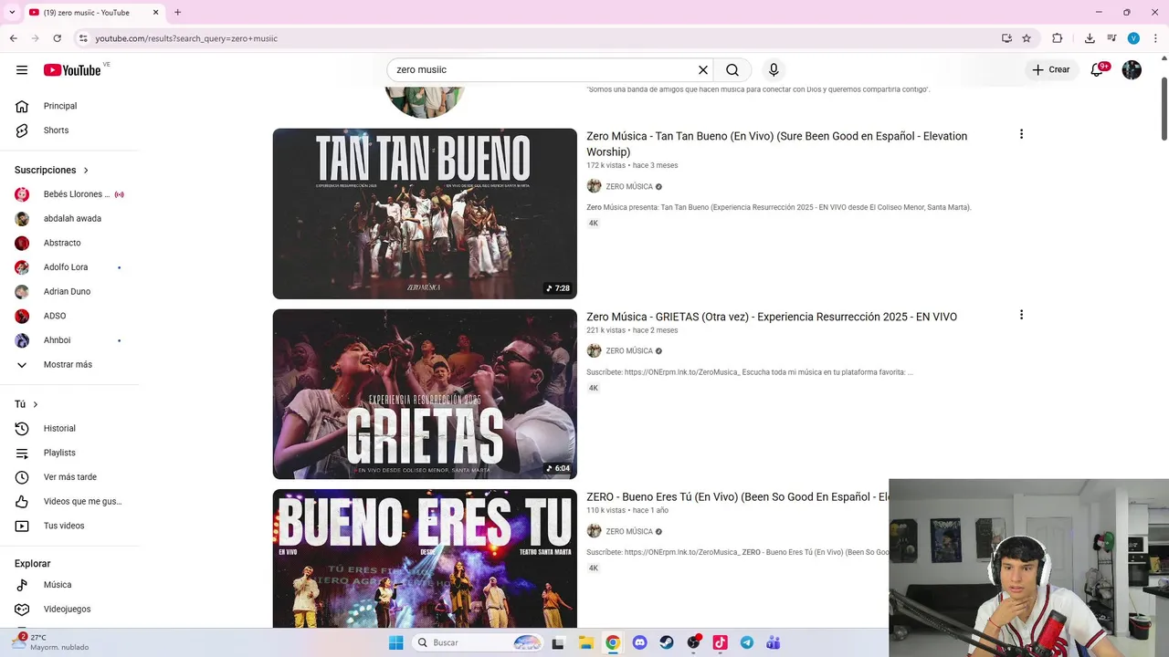This screenshot has width=1169, height=657.
Task: Expand the Suscripciones section chevron
Action: tap(86, 171)
